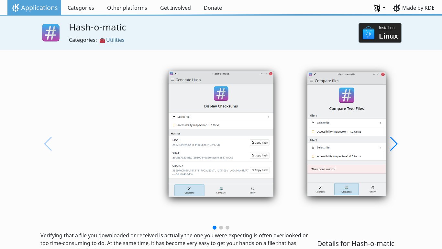The image size is (442, 249).
Task: Click the red toolbox Utilities icon
Action: (x=102, y=40)
